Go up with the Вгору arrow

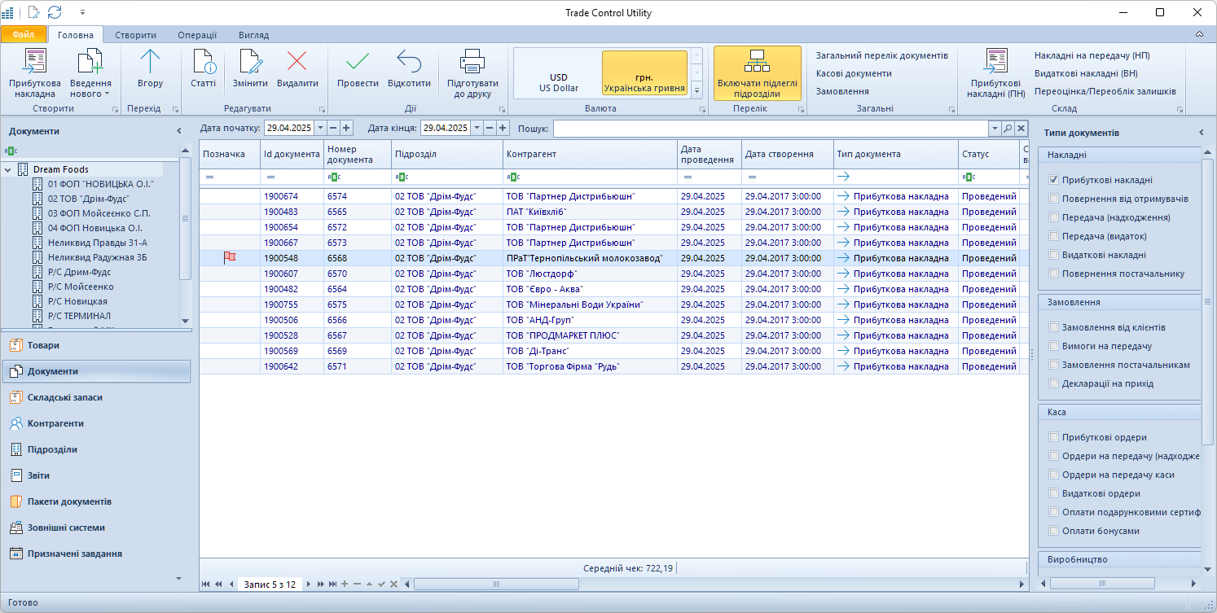(x=151, y=68)
